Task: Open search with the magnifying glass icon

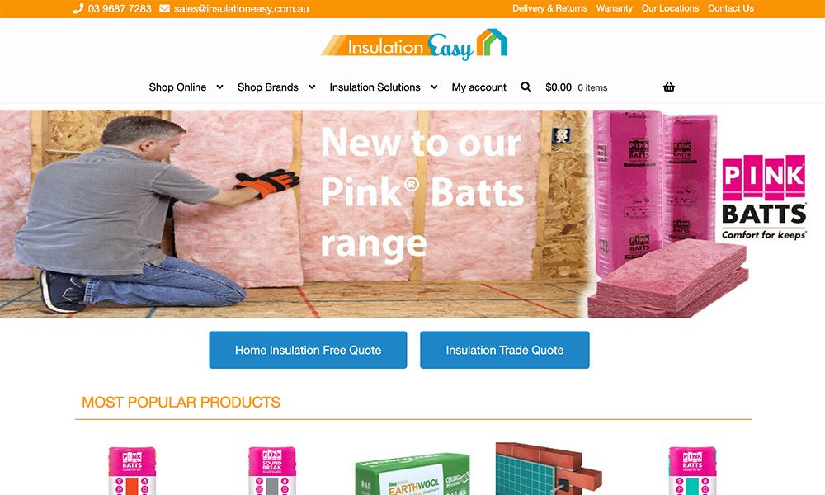Action: pos(526,87)
